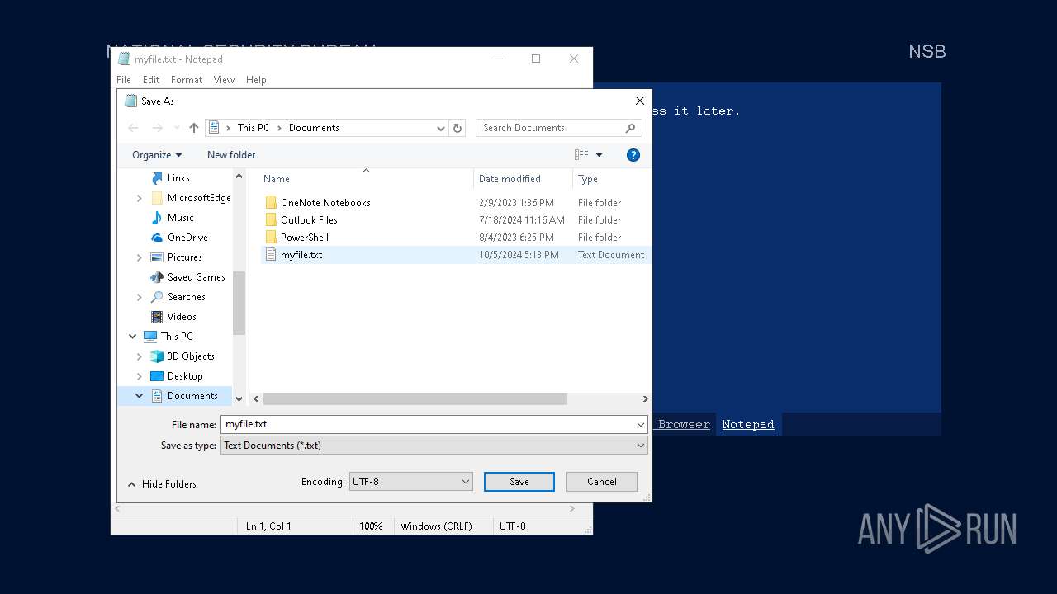Image resolution: width=1057 pixels, height=594 pixels.
Task: Select the Saved Games icon in sidebar
Action: pyautogui.click(x=157, y=277)
